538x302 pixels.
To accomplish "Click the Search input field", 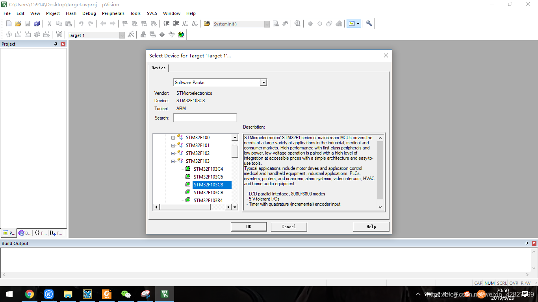I will click(x=205, y=118).
